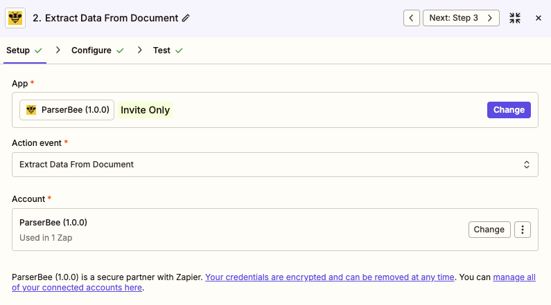Click the bee icon inside app chip
Screen dimensions: 551x305
[31, 110]
